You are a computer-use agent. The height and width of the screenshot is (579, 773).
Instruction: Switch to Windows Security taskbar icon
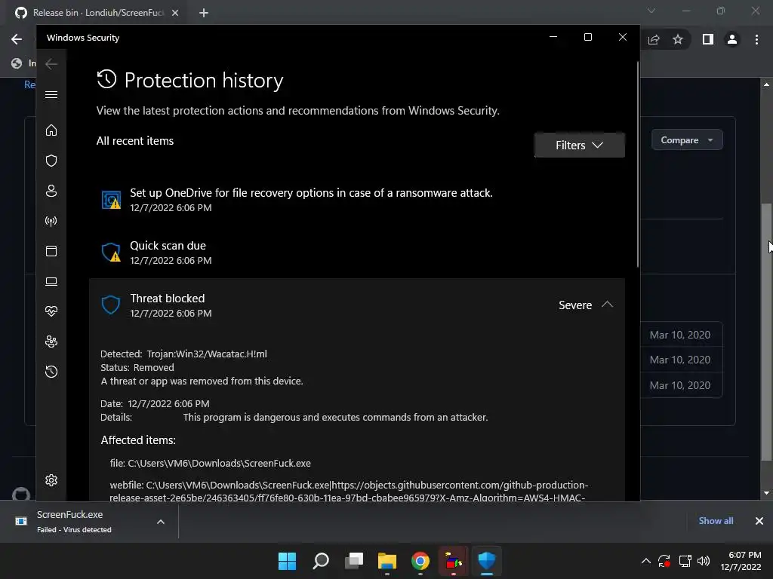487,561
